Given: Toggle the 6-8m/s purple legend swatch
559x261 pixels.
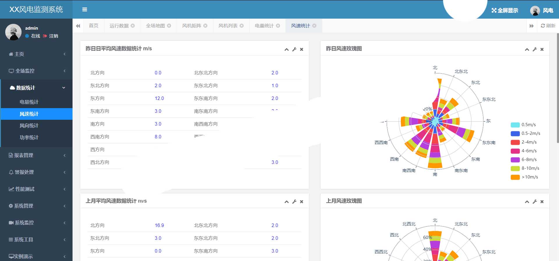Looking at the screenshot, I should tap(515, 160).
